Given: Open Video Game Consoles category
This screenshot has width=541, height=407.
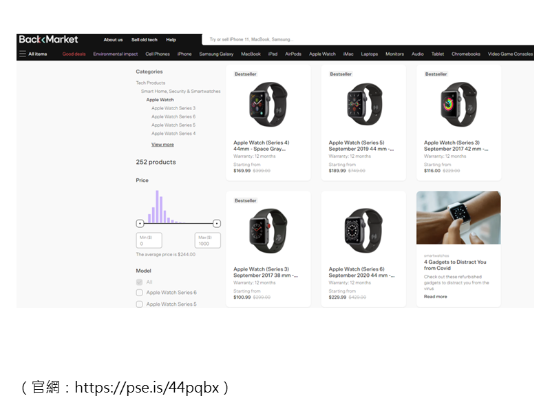Looking at the screenshot, I should pyautogui.click(x=510, y=54).
